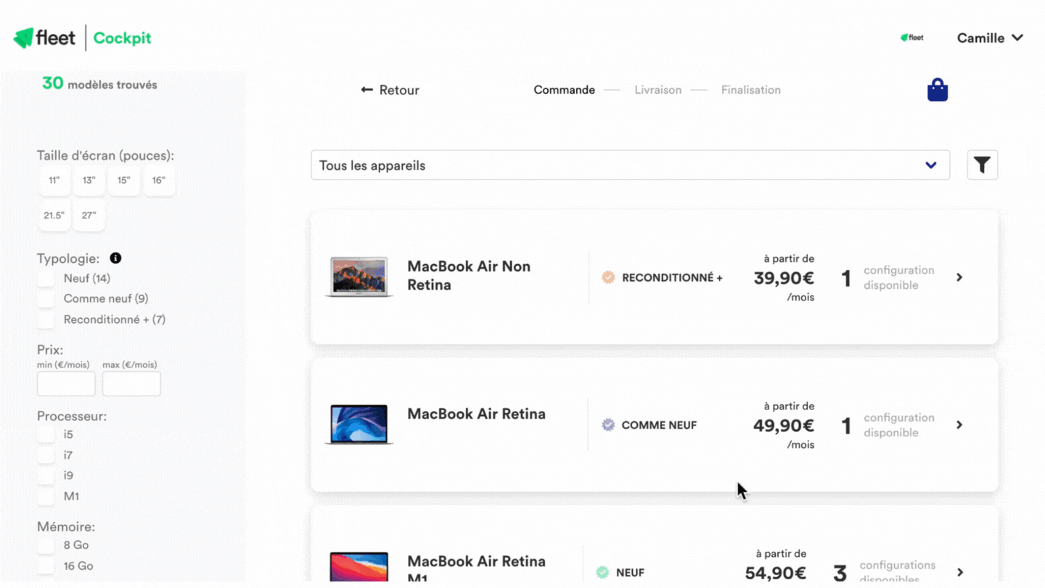Click the fleet logo in header
1045x588 pixels.
click(x=44, y=38)
